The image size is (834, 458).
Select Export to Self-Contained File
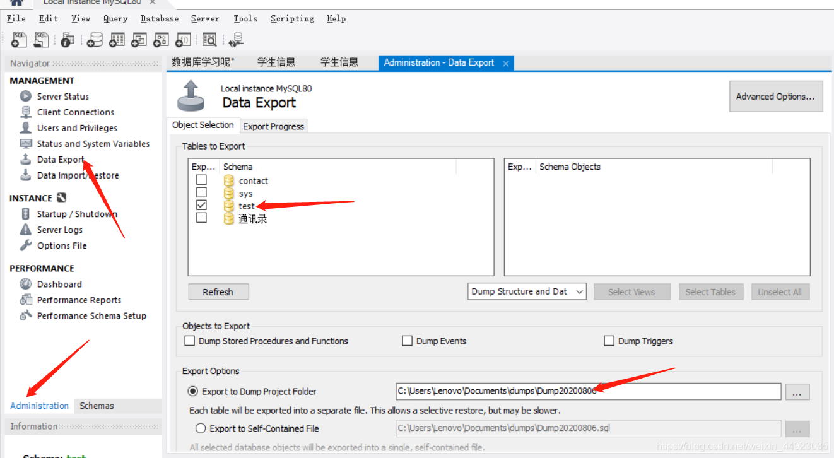200,428
